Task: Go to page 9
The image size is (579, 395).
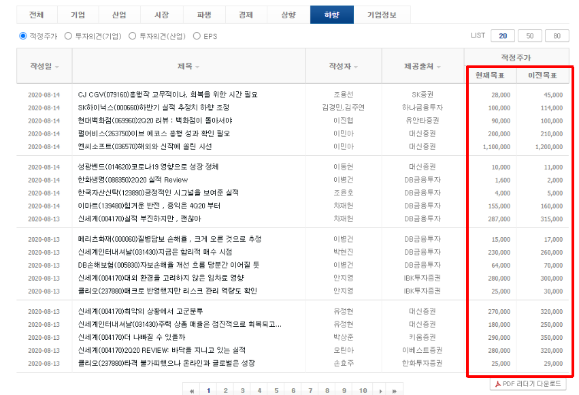Action: point(344,390)
